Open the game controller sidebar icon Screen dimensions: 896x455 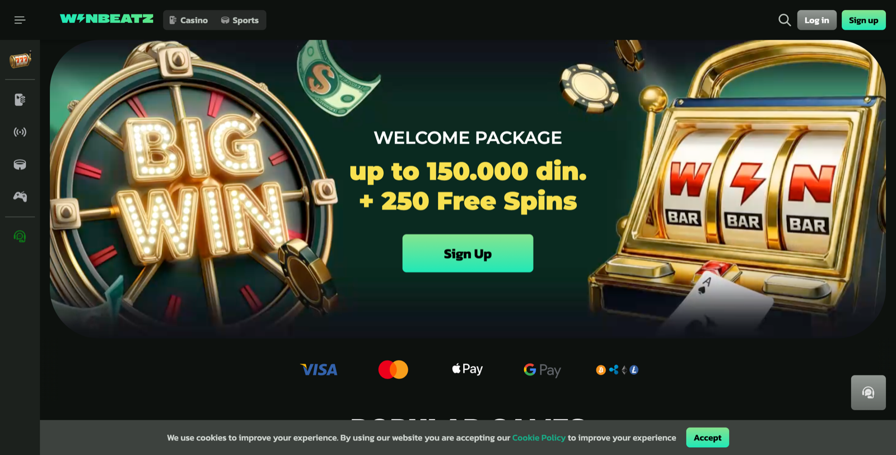click(20, 197)
